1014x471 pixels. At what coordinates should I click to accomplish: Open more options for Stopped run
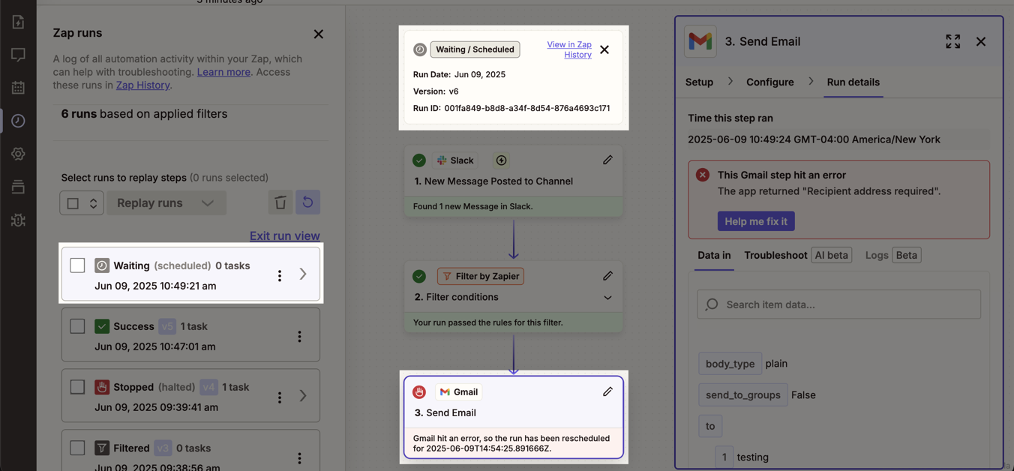280,397
